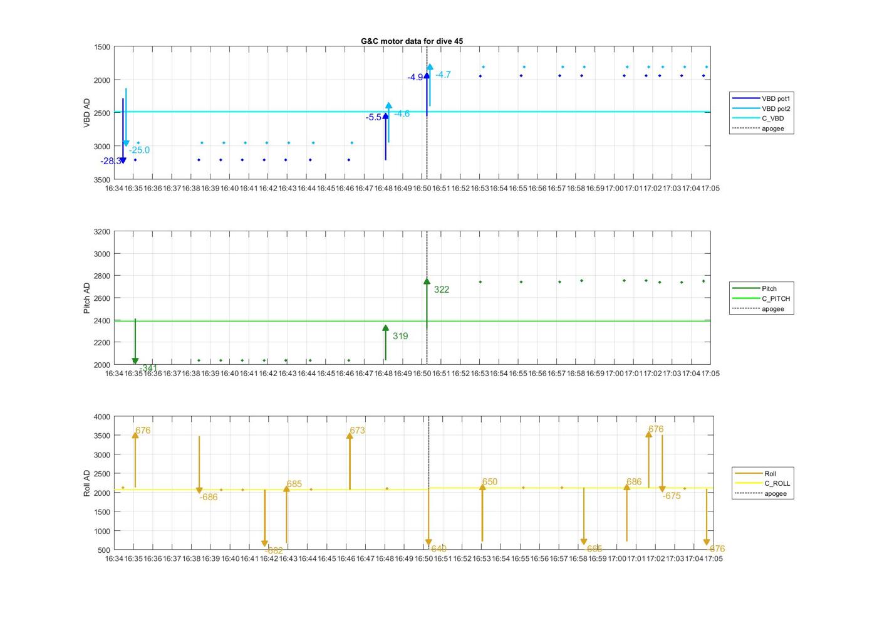877x618 pixels.
Task: Click the '-686' annotation in the Roll plot
Action: pos(209,497)
